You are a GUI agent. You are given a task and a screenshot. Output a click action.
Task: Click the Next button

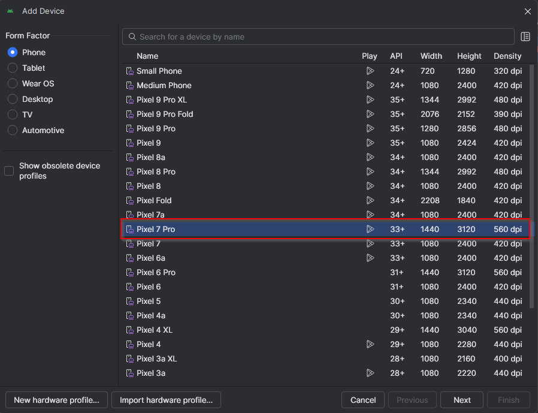pyautogui.click(x=462, y=400)
